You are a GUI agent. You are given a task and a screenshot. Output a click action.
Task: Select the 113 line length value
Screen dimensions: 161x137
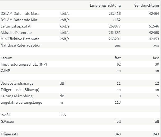click(x=118, y=102)
